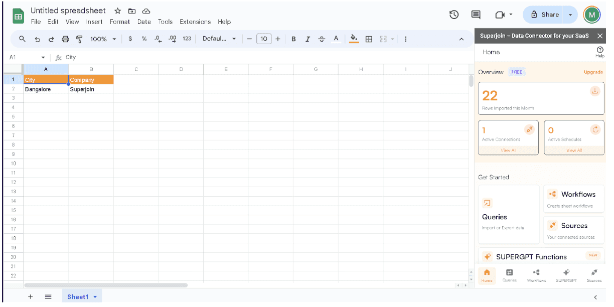Open the Name box dropdown arrow
614x307 pixels.
click(x=43, y=58)
